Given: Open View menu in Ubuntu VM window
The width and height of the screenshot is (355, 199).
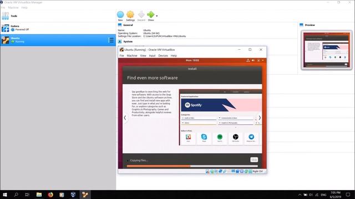Looking at the screenshot, I should (x=143, y=55).
